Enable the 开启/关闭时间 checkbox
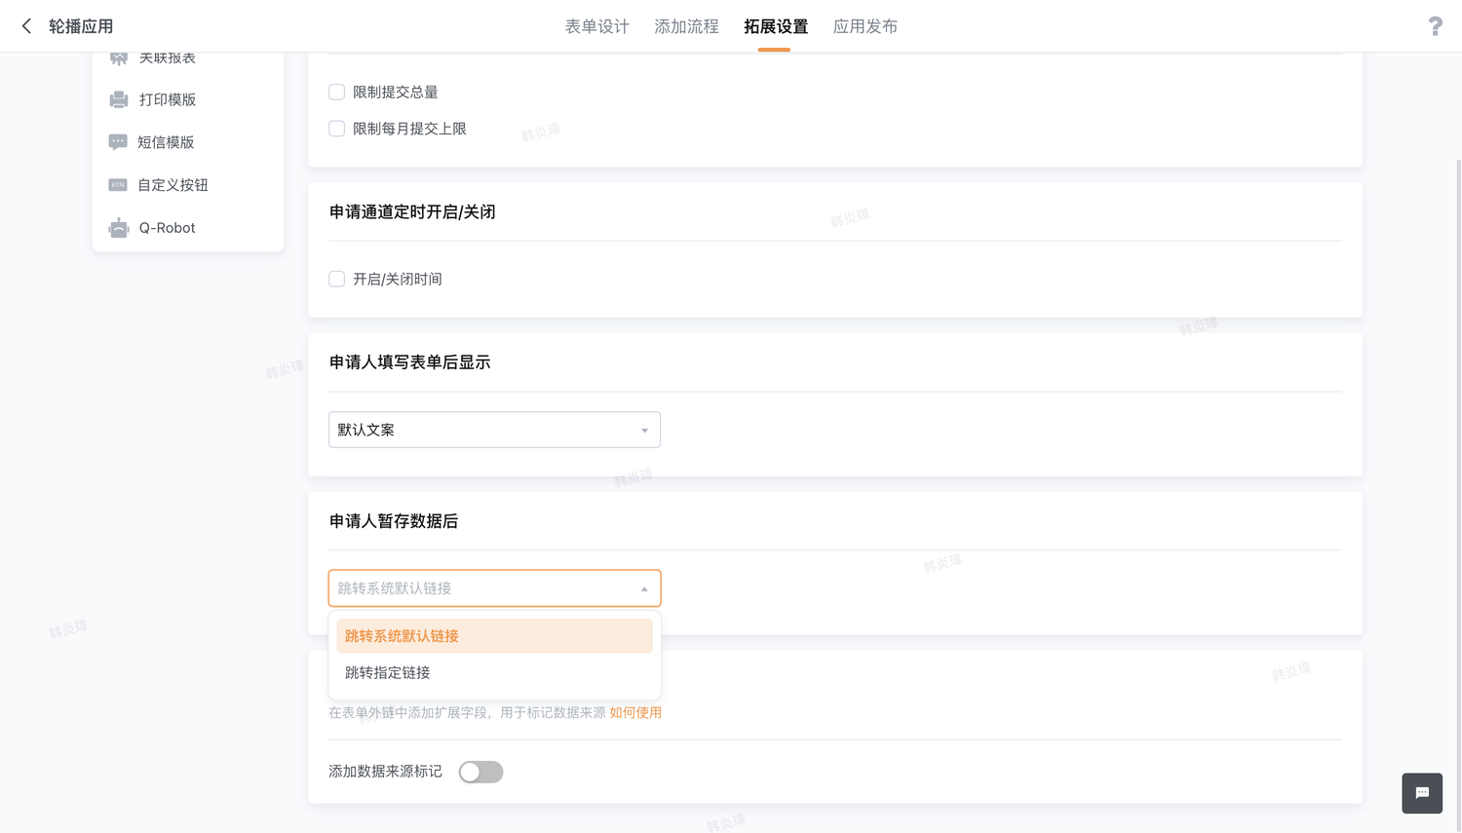Screen dimensions: 1462x833 coord(336,279)
